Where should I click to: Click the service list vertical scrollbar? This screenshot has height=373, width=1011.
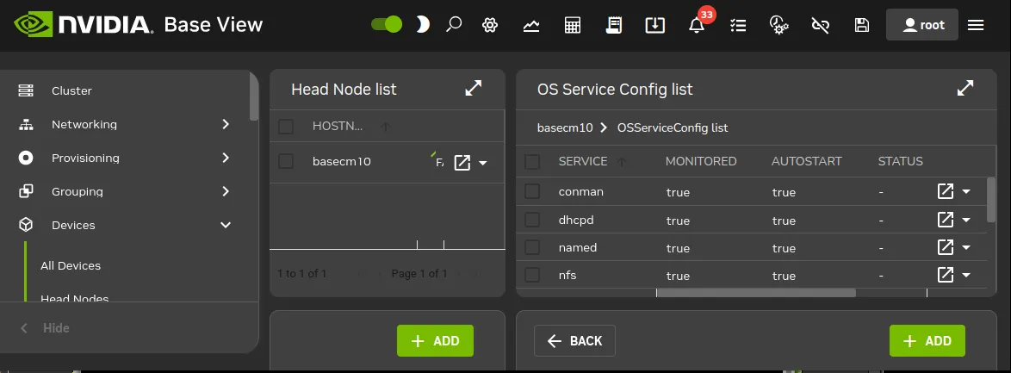coord(991,200)
